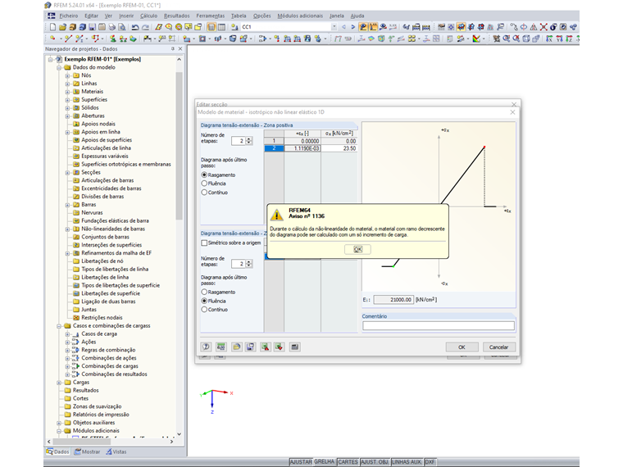Collapse the Dados do modelo node
Viewport: 623px width, 467px height.
tap(59, 67)
